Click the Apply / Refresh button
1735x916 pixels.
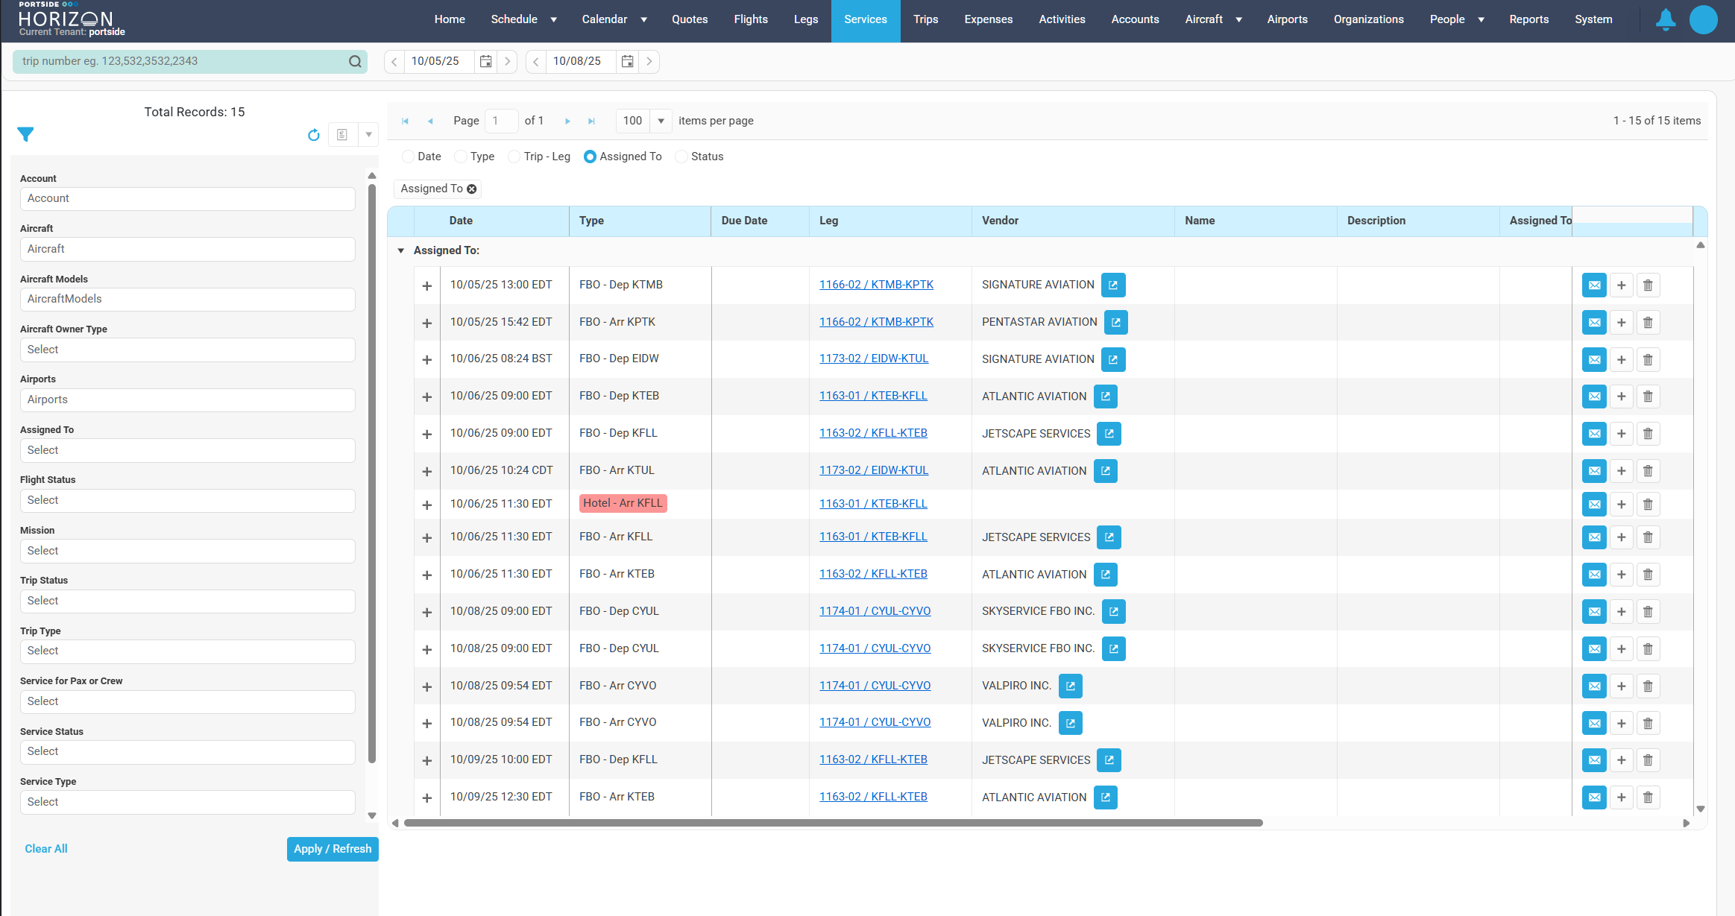pyautogui.click(x=333, y=849)
